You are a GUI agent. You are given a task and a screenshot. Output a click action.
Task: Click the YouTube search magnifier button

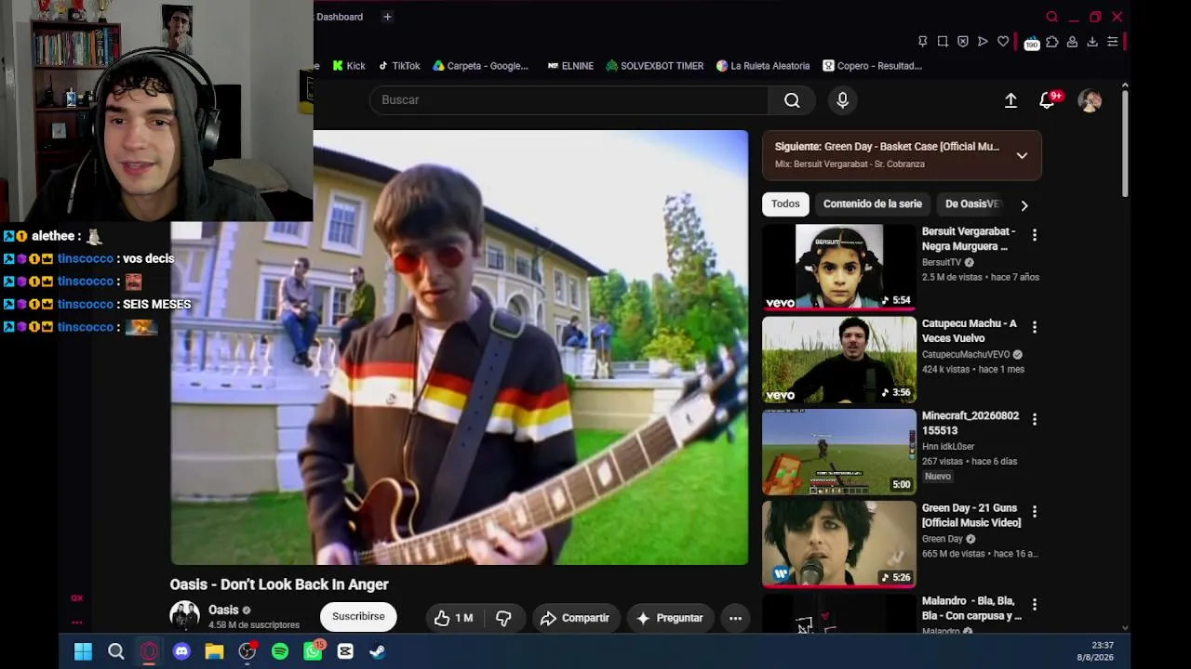(792, 100)
